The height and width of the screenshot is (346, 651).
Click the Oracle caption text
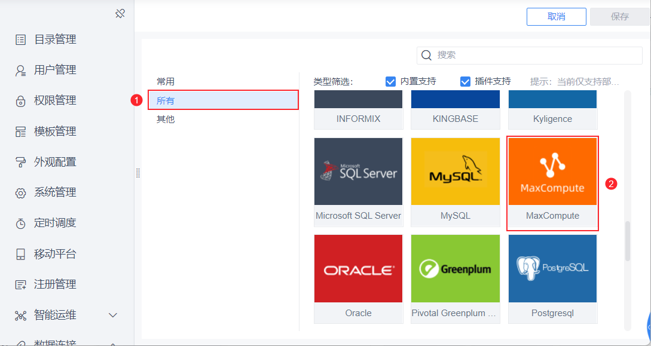click(x=358, y=313)
